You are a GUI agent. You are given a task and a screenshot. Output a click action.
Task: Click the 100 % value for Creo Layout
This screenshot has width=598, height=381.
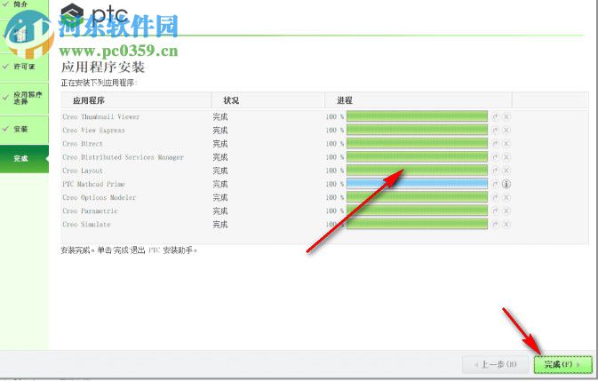pos(335,171)
